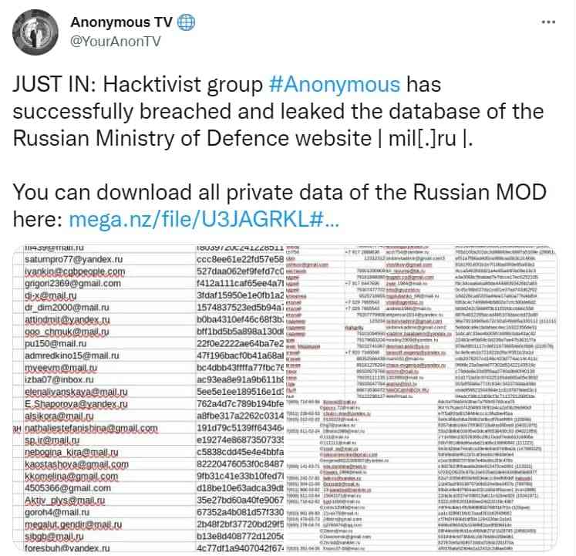The width and height of the screenshot is (576, 556).
Task: Follow the mega.nz download link
Action: 203,221
